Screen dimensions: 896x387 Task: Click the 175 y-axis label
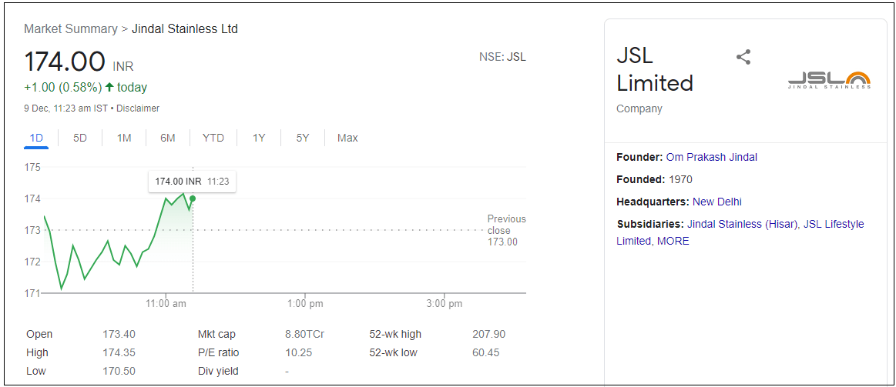(32, 167)
